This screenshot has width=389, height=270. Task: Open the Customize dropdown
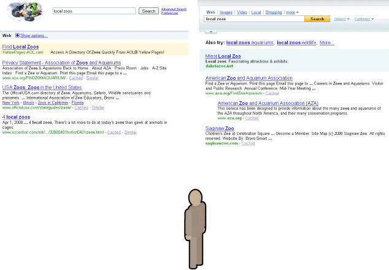(364, 19)
